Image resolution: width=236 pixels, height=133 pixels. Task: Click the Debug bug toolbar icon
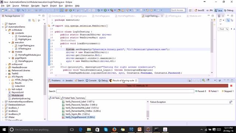coord(99,10)
